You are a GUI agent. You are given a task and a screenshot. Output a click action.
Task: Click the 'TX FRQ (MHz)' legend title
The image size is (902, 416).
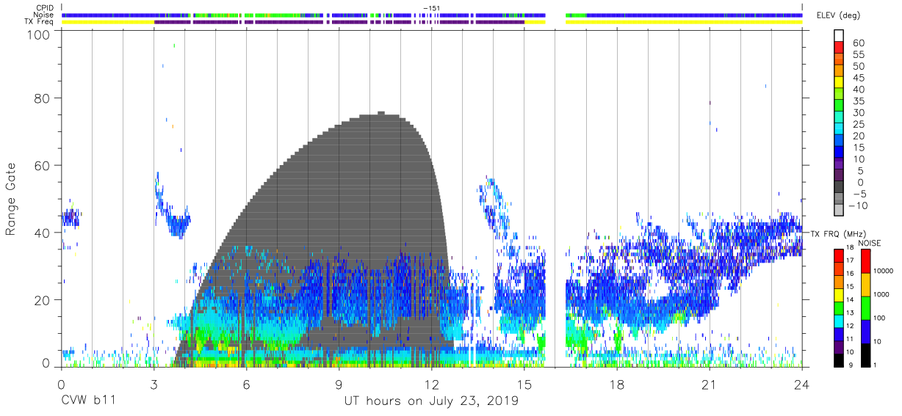pos(837,234)
